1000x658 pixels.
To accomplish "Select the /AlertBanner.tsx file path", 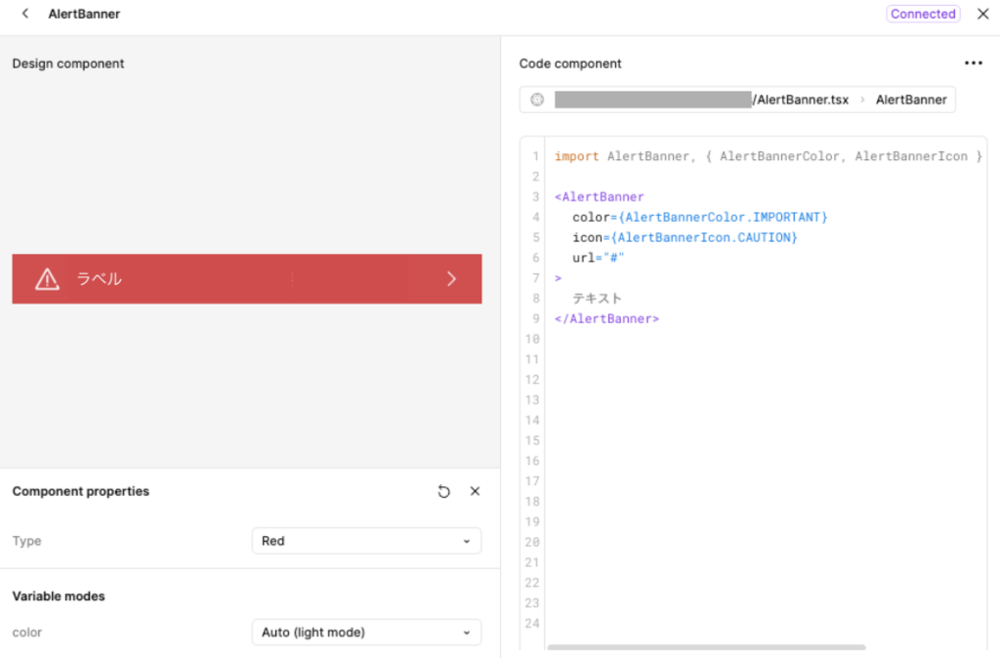I will pyautogui.click(x=801, y=100).
